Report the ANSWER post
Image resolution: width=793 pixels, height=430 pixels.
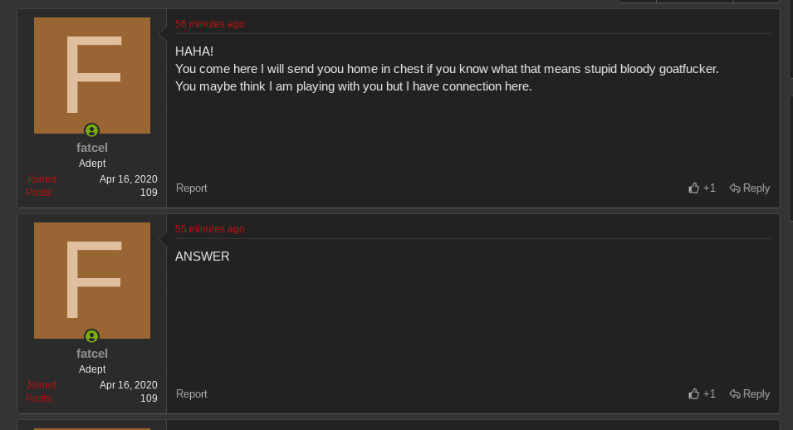192,394
